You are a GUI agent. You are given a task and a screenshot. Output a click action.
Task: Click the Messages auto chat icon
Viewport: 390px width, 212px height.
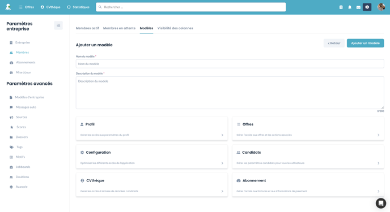11,107
